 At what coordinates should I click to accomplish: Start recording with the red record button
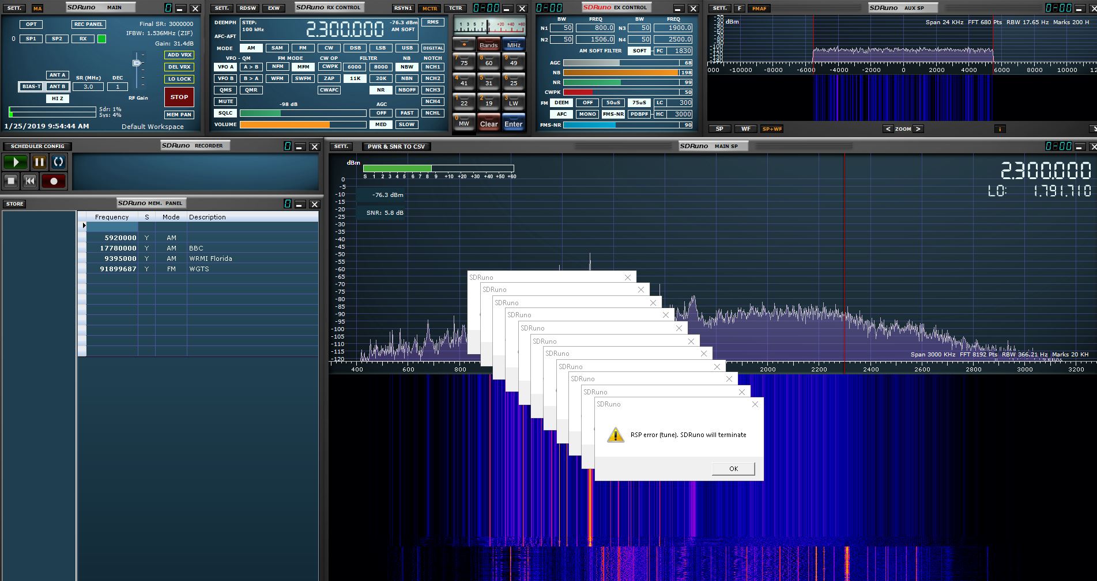pyautogui.click(x=54, y=181)
